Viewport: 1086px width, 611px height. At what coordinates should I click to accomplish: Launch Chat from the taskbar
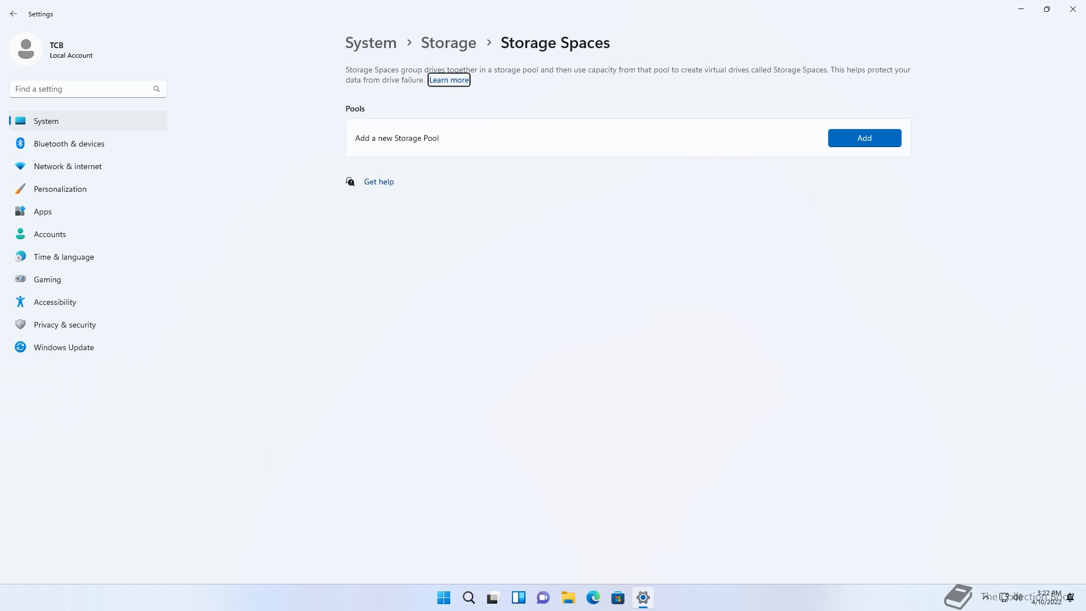coord(544,597)
